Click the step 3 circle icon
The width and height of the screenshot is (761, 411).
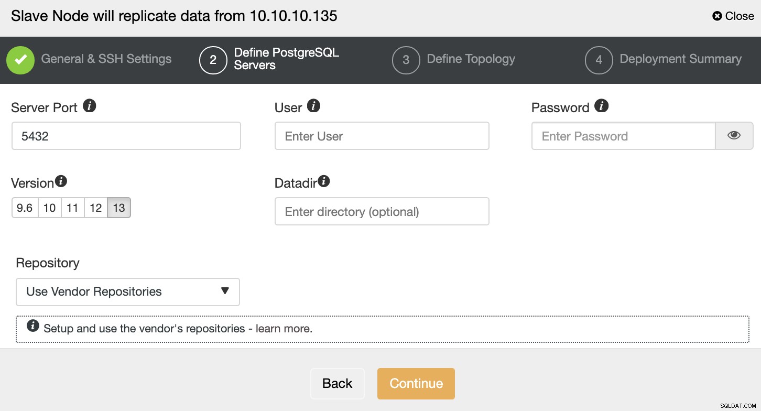[x=406, y=60]
